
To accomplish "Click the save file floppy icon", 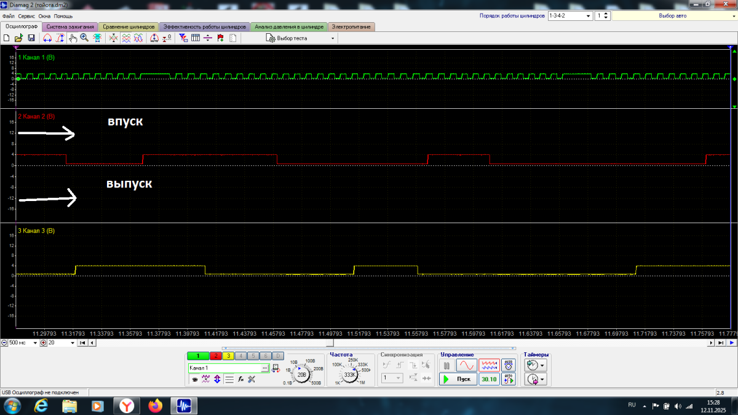I will pyautogui.click(x=31, y=38).
